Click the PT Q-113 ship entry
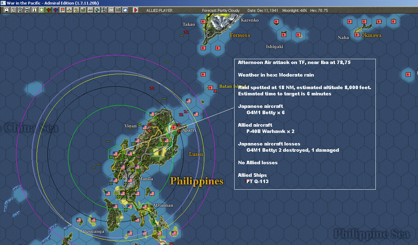Viewport: 418px width, 245px height. 258,181
